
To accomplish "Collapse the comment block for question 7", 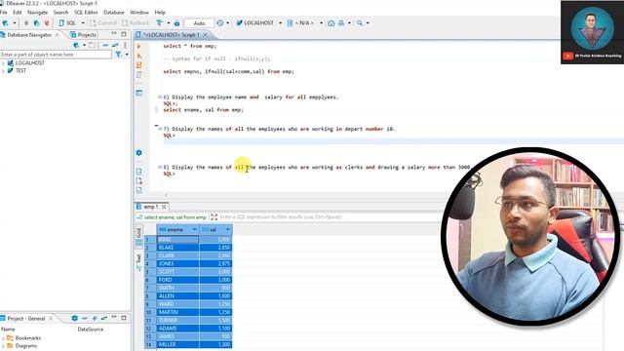I will [160, 129].
